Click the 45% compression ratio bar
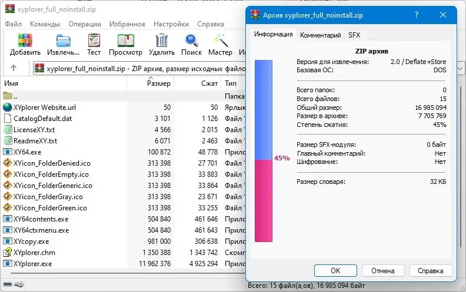Screen dimensions: 466x292 click(264, 151)
